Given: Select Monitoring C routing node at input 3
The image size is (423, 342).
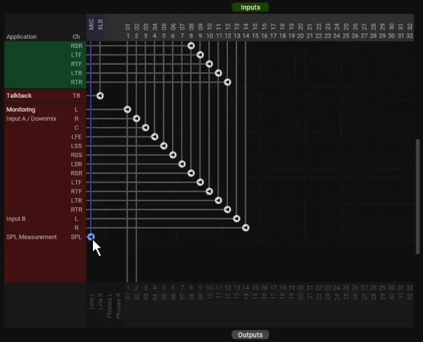Looking at the screenshot, I should click(145, 128).
